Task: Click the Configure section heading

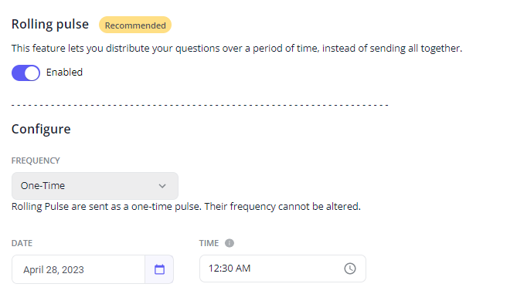Action: [x=41, y=129]
